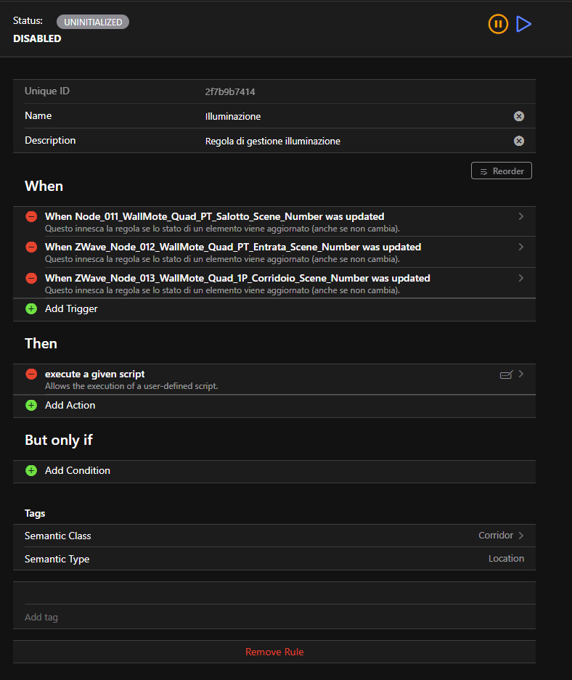Remove the Node_013 Corridoio trigger with red minus
Screen dimensions: 572x680
coord(31,278)
